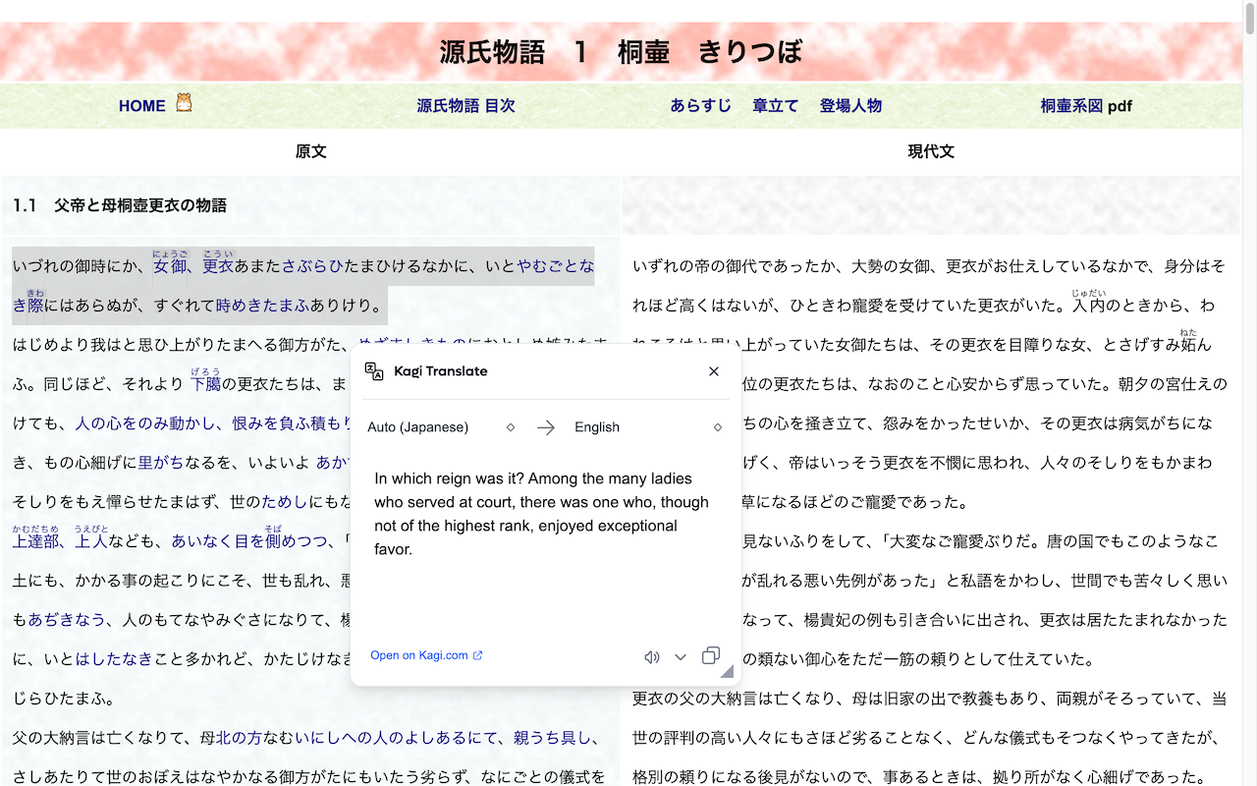Click the HOME link

pos(141,105)
